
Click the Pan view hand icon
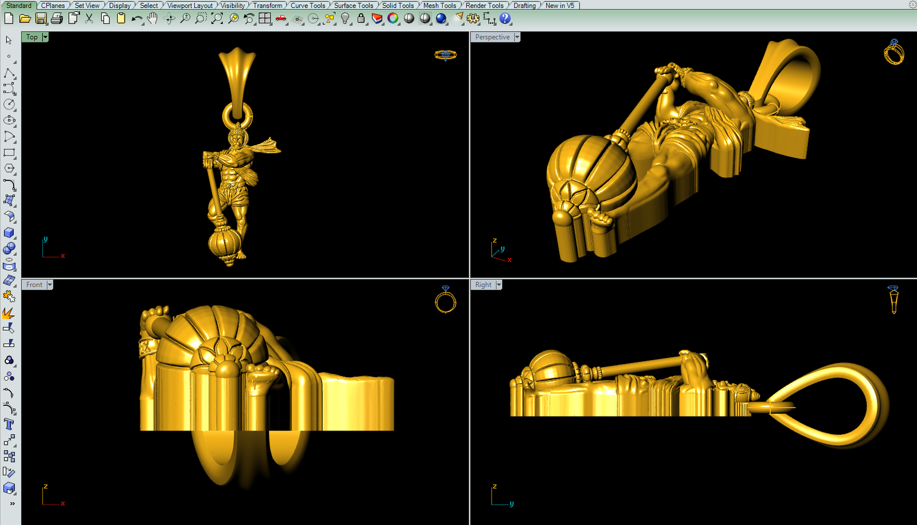click(152, 18)
